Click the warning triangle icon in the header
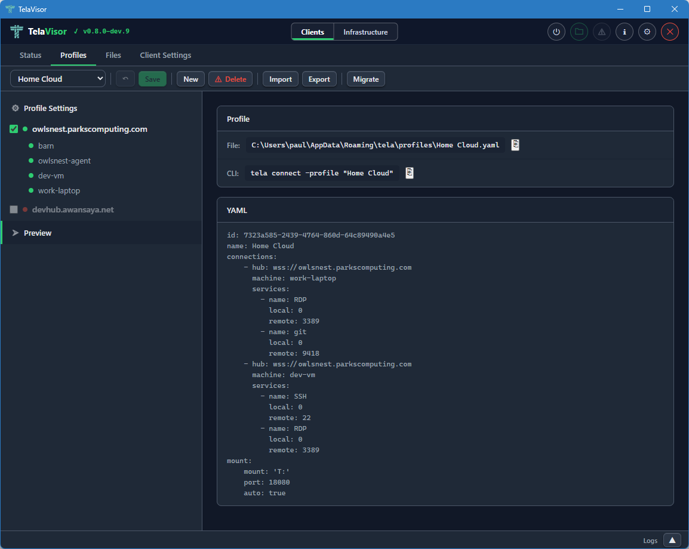The image size is (689, 549). pos(601,32)
